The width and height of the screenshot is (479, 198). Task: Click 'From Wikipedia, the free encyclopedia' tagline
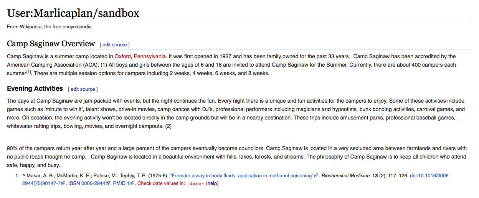50,27
